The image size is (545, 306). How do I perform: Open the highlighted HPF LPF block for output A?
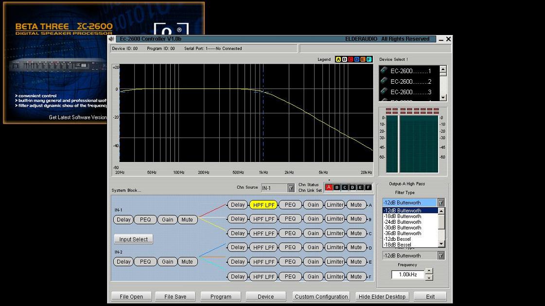click(264, 205)
